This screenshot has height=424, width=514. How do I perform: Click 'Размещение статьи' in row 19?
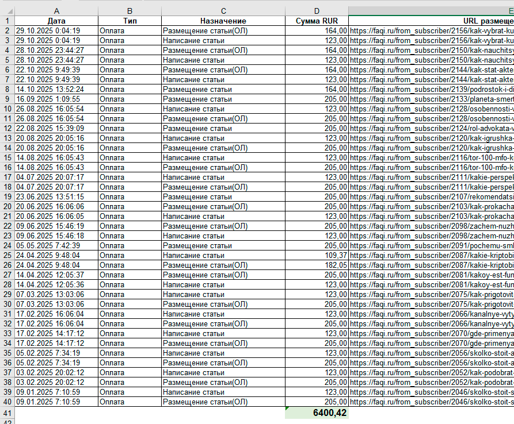click(223, 196)
